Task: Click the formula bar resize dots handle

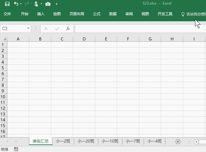Action: (36, 29)
